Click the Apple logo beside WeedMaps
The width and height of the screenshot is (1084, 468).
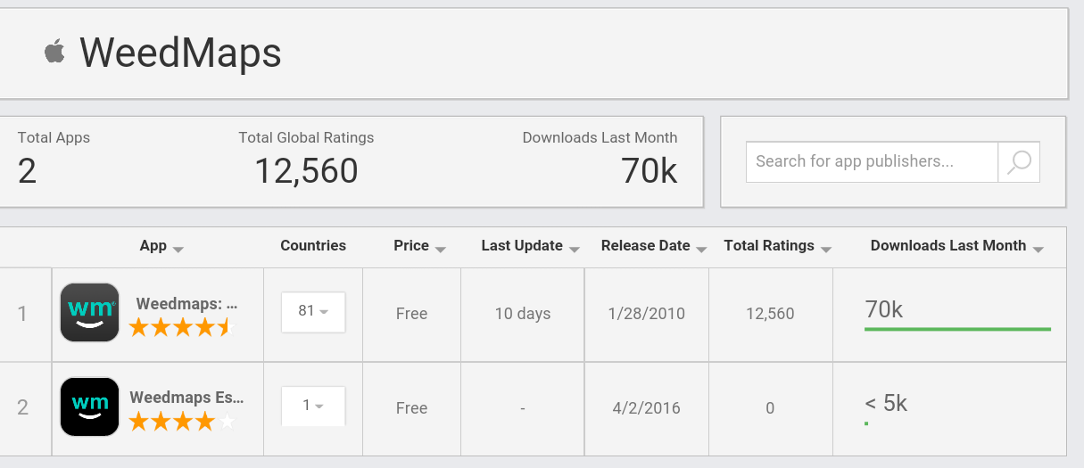coord(55,52)
